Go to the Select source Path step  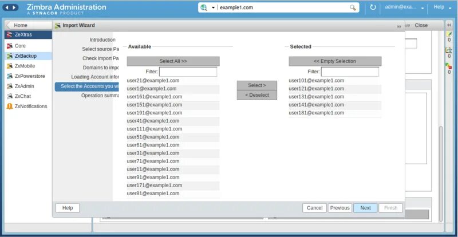point(101,49)
